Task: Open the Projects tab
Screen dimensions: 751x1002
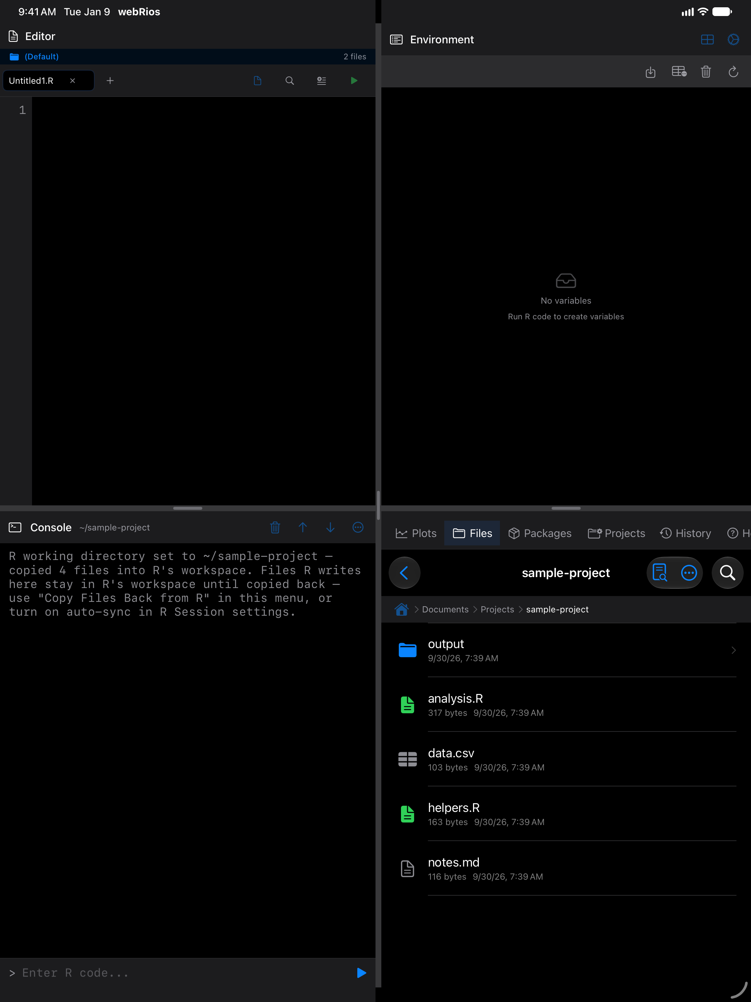Action: point(616,533)
